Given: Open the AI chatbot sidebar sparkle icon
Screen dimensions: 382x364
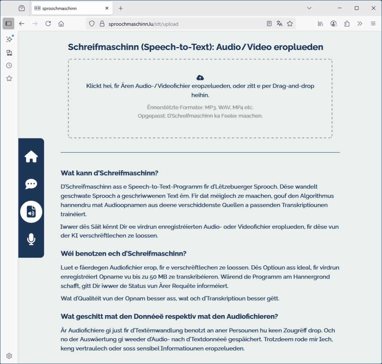Looking at the screenshot, I should (9, 39).
